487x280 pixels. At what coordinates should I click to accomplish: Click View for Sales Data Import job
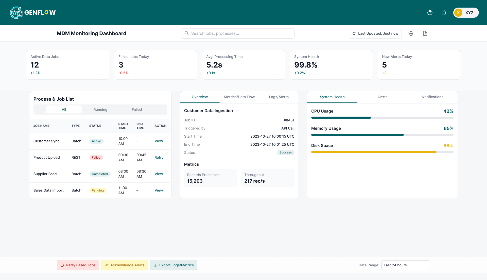[x=159, y=190]
